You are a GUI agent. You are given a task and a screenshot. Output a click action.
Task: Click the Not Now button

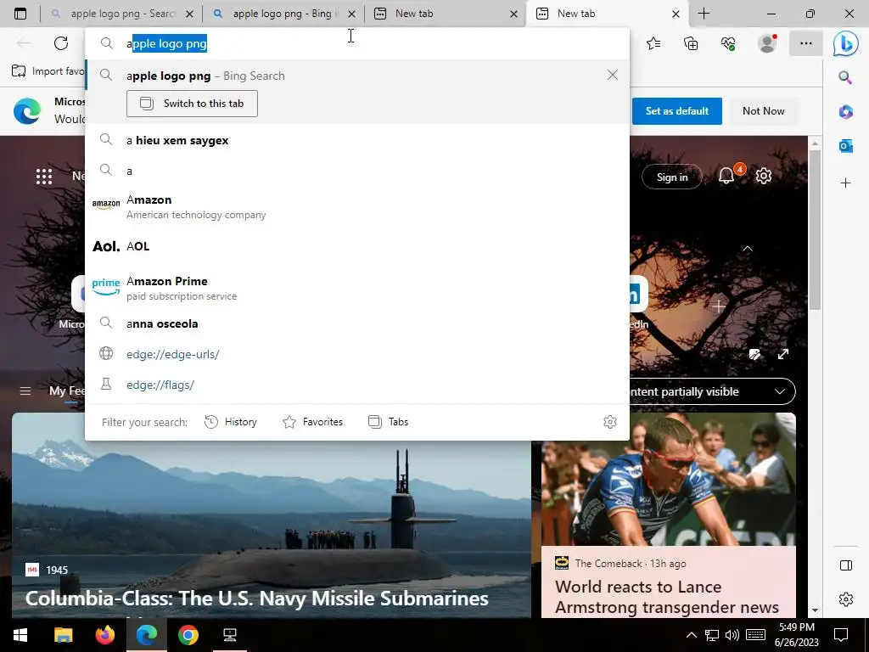coord(763,111)
